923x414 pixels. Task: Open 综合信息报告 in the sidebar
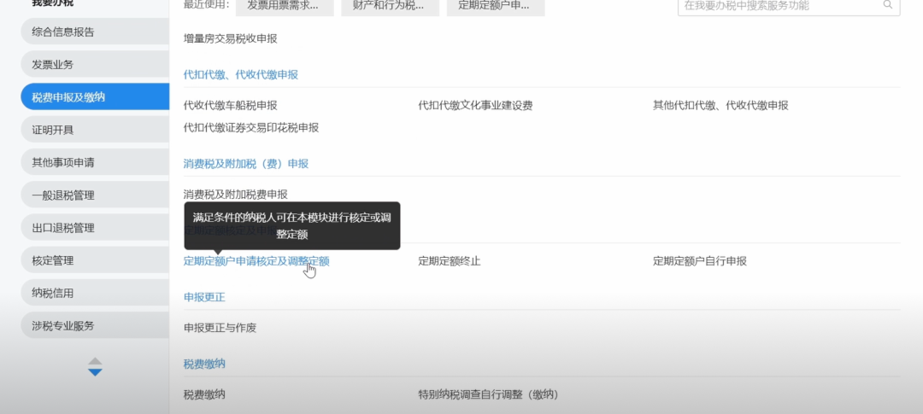pos(95,32)
